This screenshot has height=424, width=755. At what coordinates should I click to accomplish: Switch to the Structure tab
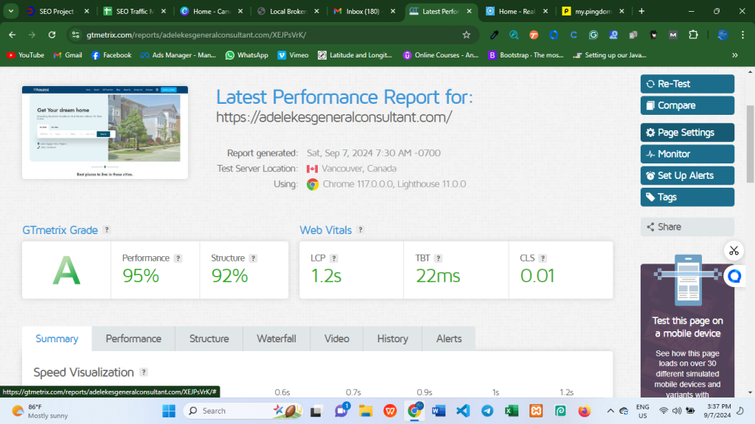click(209, 339)
